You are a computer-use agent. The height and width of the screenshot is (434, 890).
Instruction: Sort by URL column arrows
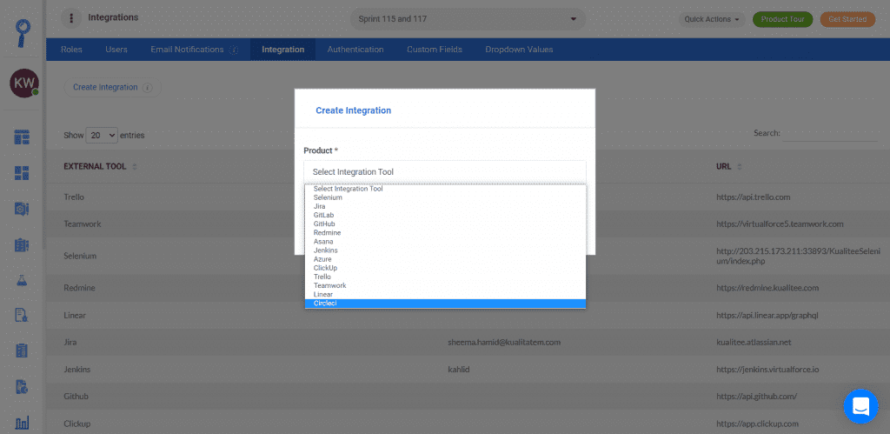[739, 167]
